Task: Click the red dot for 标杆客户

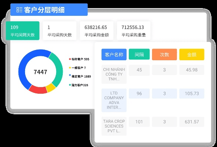Action: pyautogui.click(x=70, y=59)
